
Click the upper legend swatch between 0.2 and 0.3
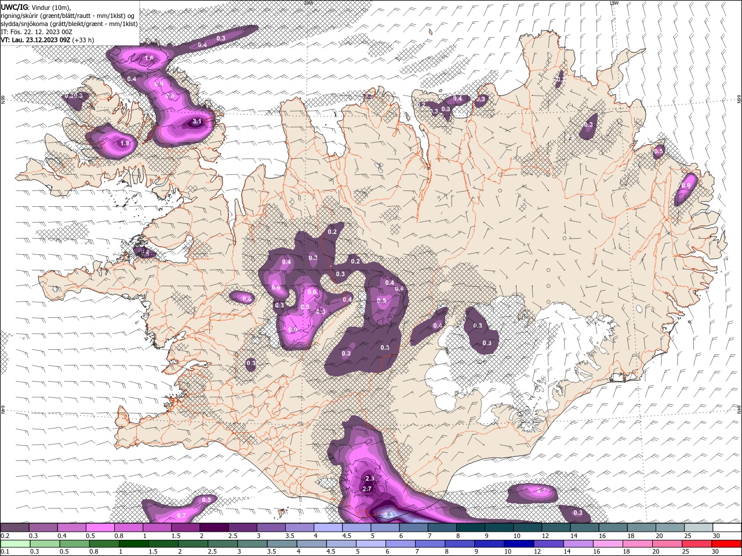coord(14,528)
